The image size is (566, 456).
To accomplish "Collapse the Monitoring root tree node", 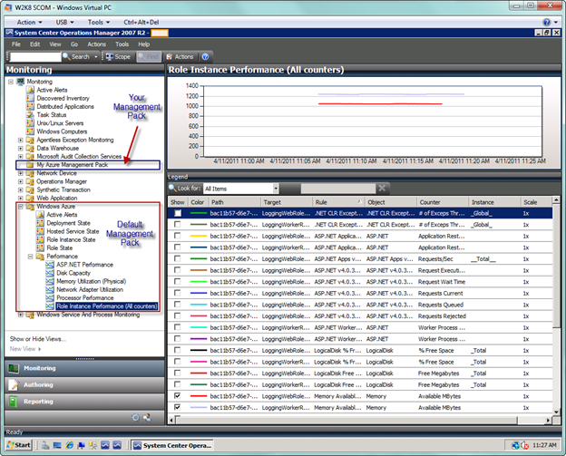I will coord(11,82).
